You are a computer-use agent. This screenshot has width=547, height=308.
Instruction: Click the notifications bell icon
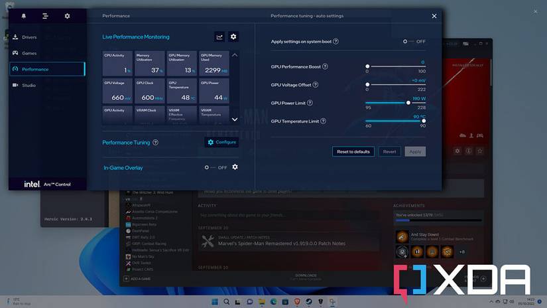pyautogui.click(x=25, y=16)
